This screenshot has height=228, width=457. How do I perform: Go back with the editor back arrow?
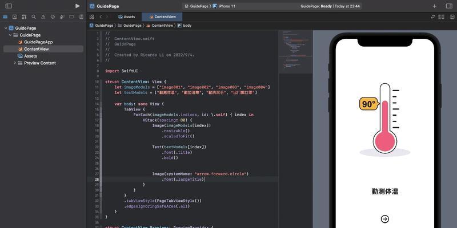[101, 17]
